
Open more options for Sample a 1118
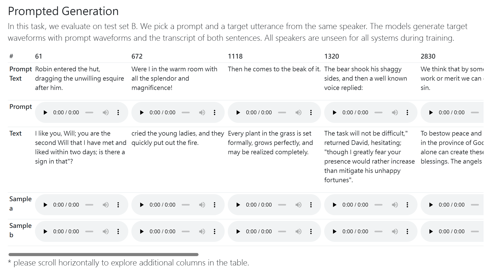[311, 205]
